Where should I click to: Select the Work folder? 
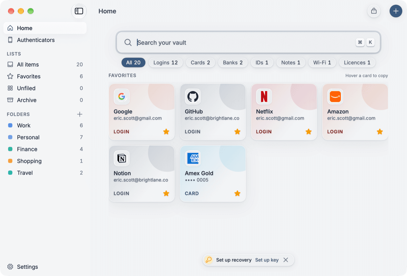click(x=45, y=125)
